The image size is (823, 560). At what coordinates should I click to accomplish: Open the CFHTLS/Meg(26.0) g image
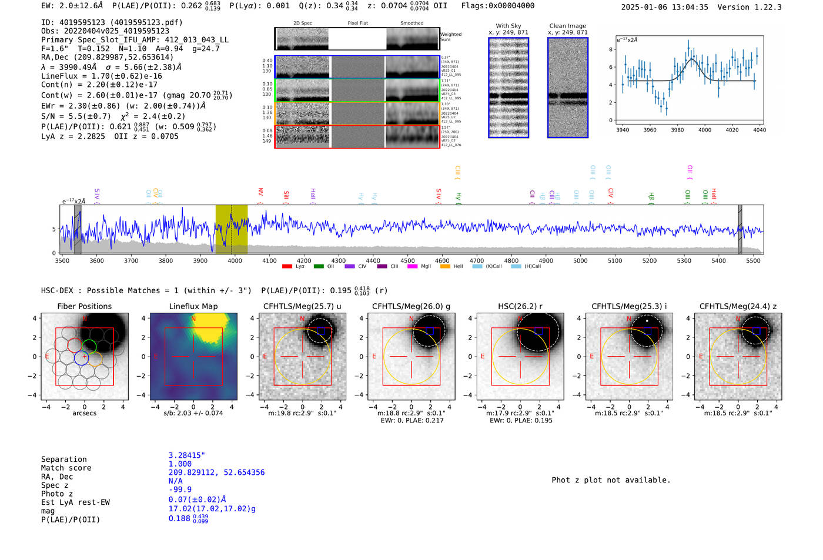click(x=411, y=357)
